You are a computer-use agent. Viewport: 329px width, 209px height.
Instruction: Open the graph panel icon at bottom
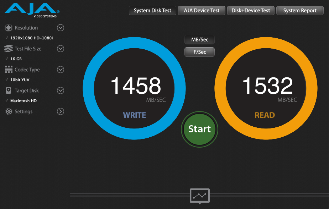point(199,196)
